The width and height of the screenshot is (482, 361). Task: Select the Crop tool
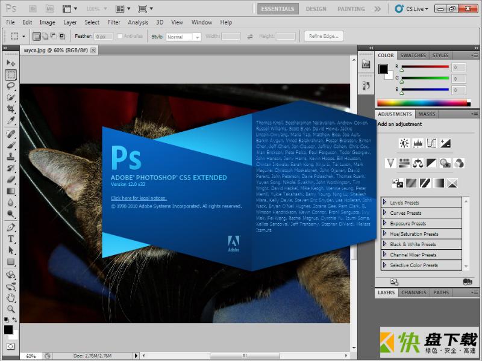11,109
